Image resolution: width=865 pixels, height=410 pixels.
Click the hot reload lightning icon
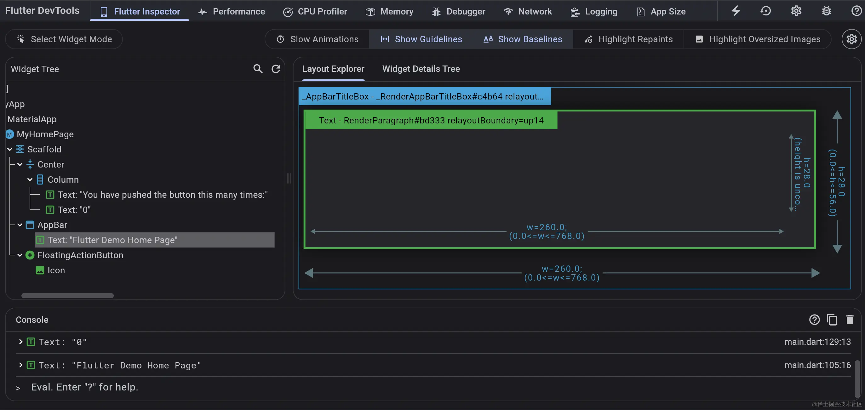(736, 11)
